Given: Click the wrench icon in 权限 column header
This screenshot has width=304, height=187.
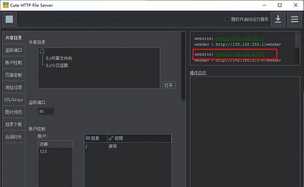Looking at the screenshot, I should point(111,138).
